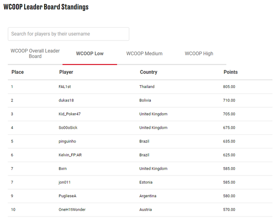
Task: Click on Kelvin_FP:AR player name
Action: [70, 155]
